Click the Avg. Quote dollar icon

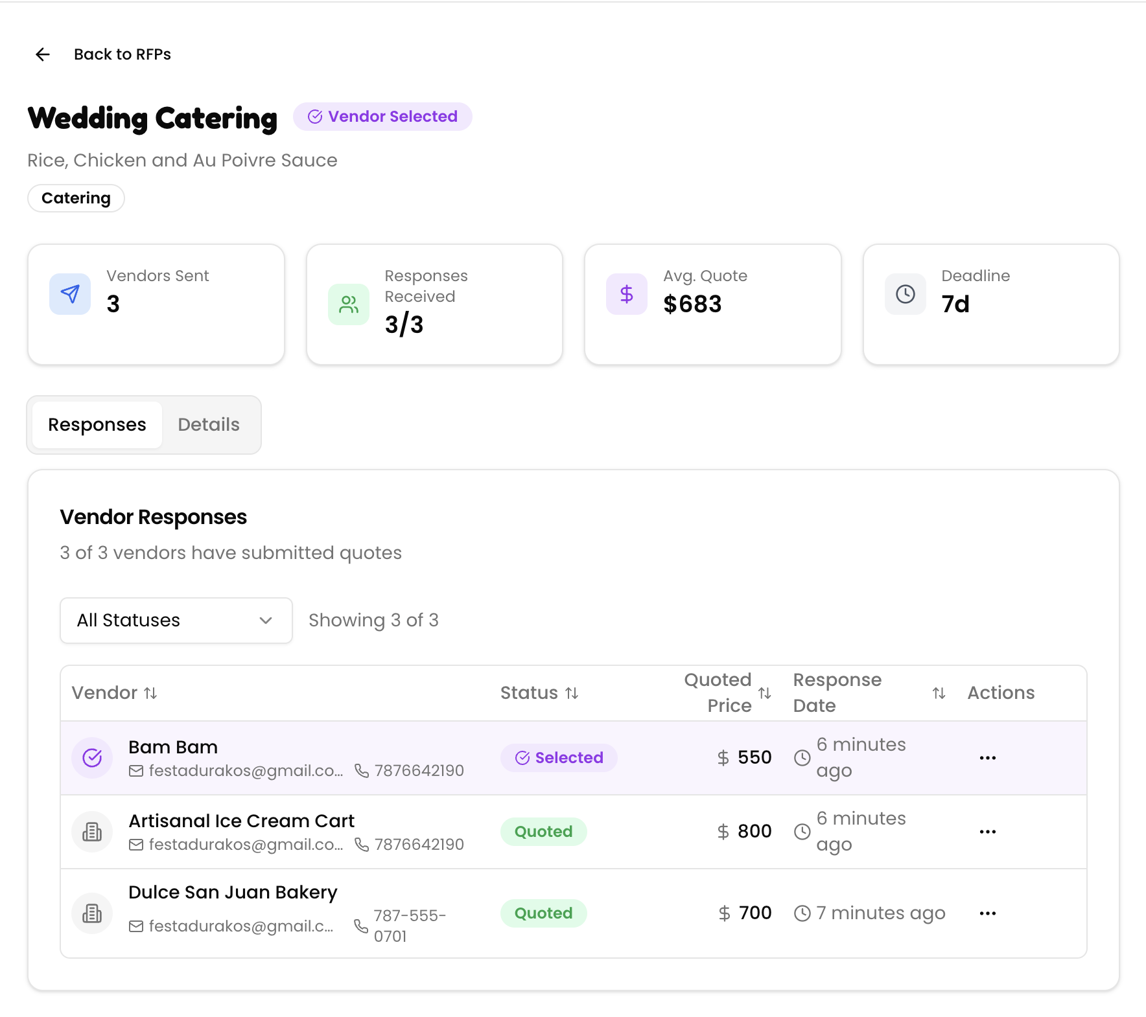click(626, 294)
